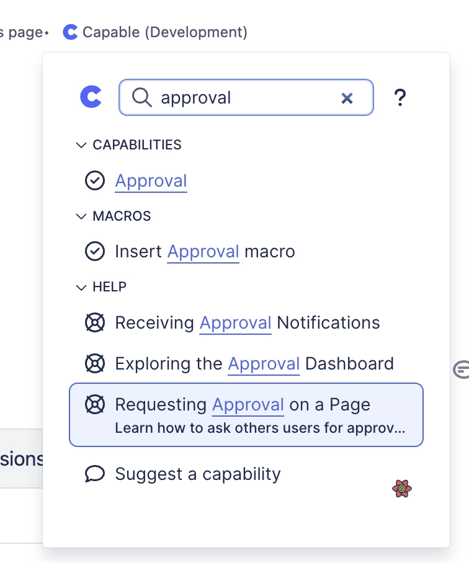
Task: Click the lifebuoy icon beside Receiving Approval Notifications
Action: point(94,322)
